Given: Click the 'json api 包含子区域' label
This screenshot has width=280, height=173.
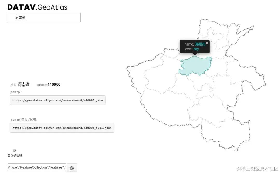Looking at the screenshot, I should click(23, 119).
